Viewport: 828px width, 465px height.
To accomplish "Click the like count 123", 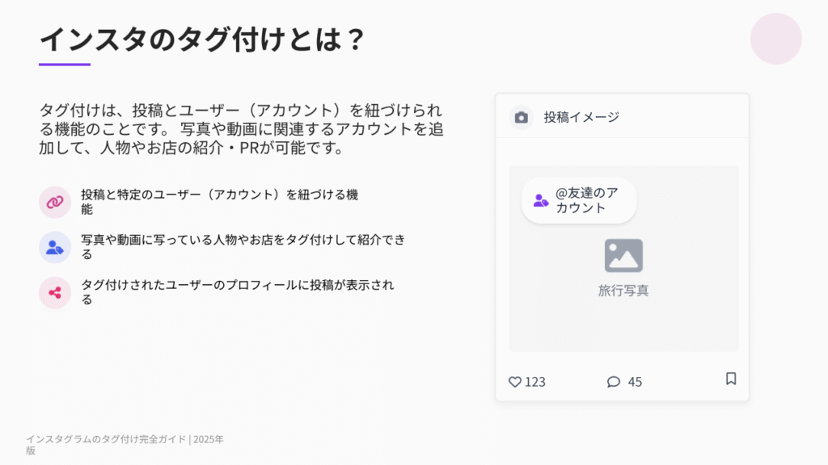I will pos(535,382).
